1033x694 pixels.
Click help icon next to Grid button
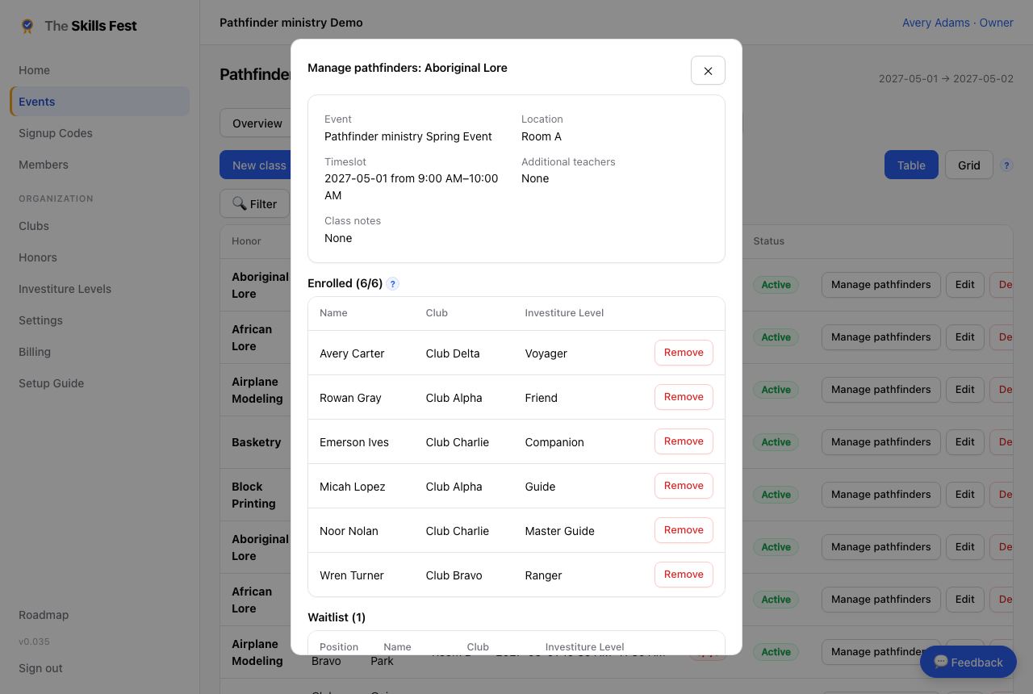(x=1006, y=165)
